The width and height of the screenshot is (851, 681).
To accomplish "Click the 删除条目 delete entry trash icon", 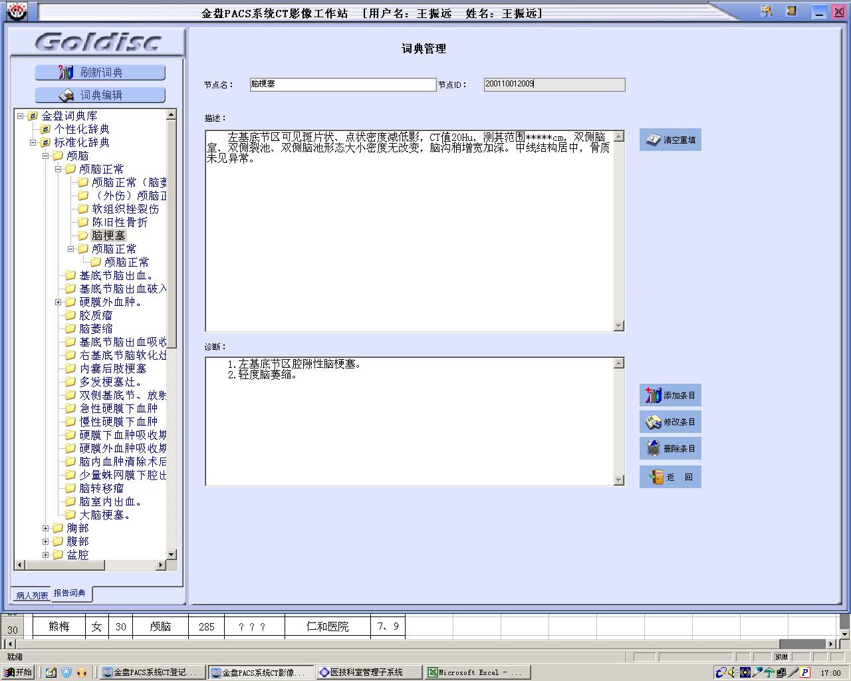I will pos(654,448).
